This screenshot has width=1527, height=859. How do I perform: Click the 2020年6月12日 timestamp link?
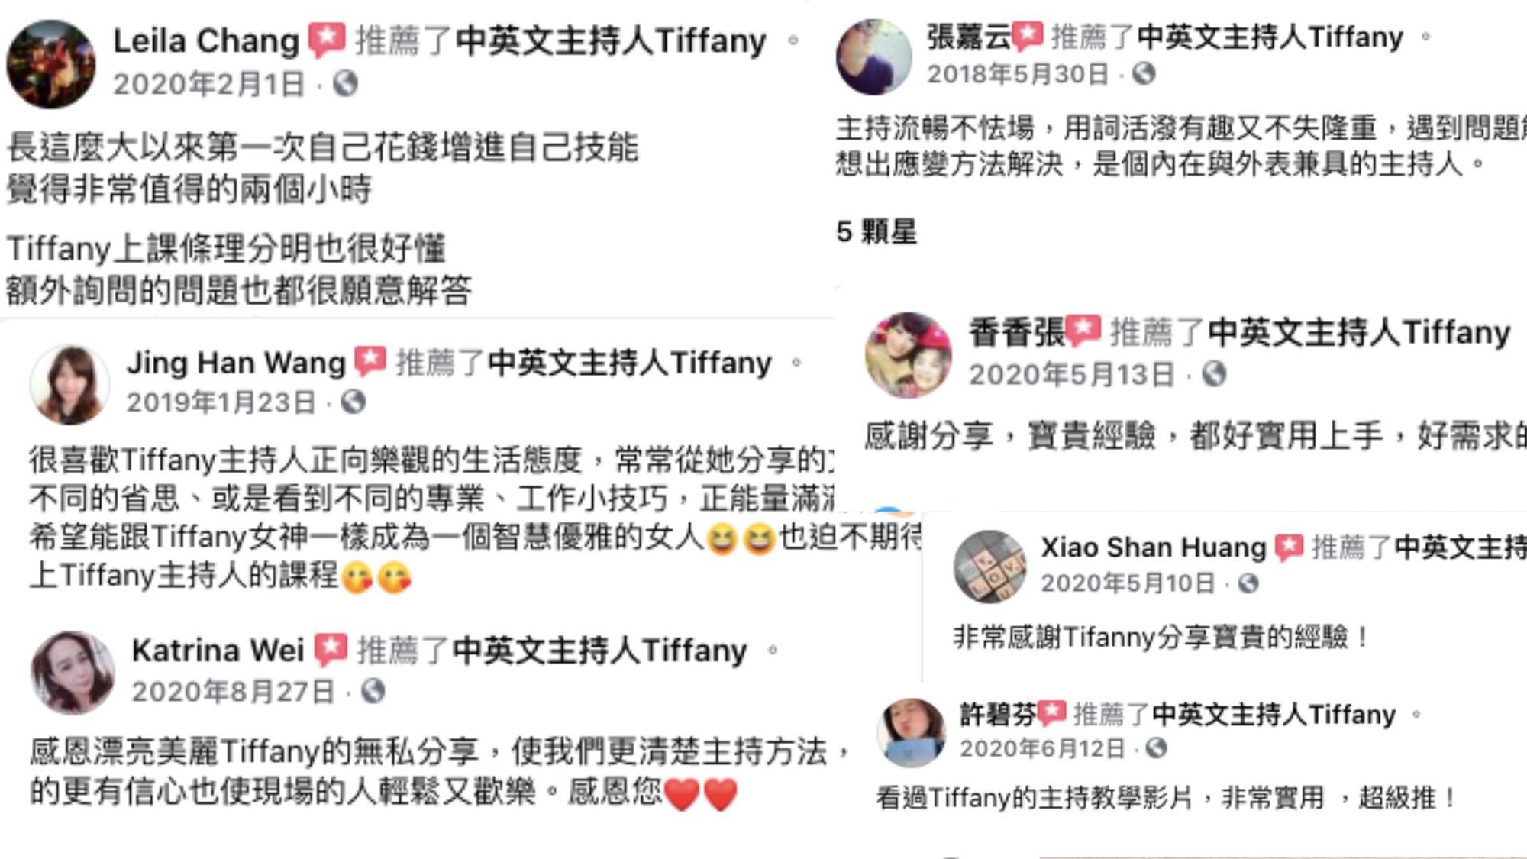(x=1042, y=748)
